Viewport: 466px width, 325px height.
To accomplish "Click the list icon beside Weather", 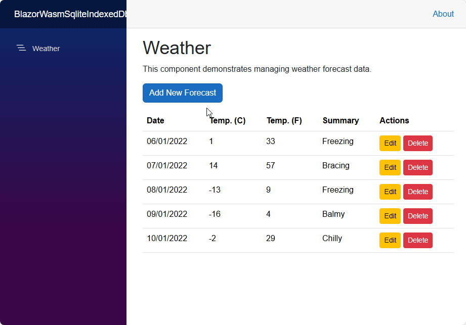I will coord(21,48).
